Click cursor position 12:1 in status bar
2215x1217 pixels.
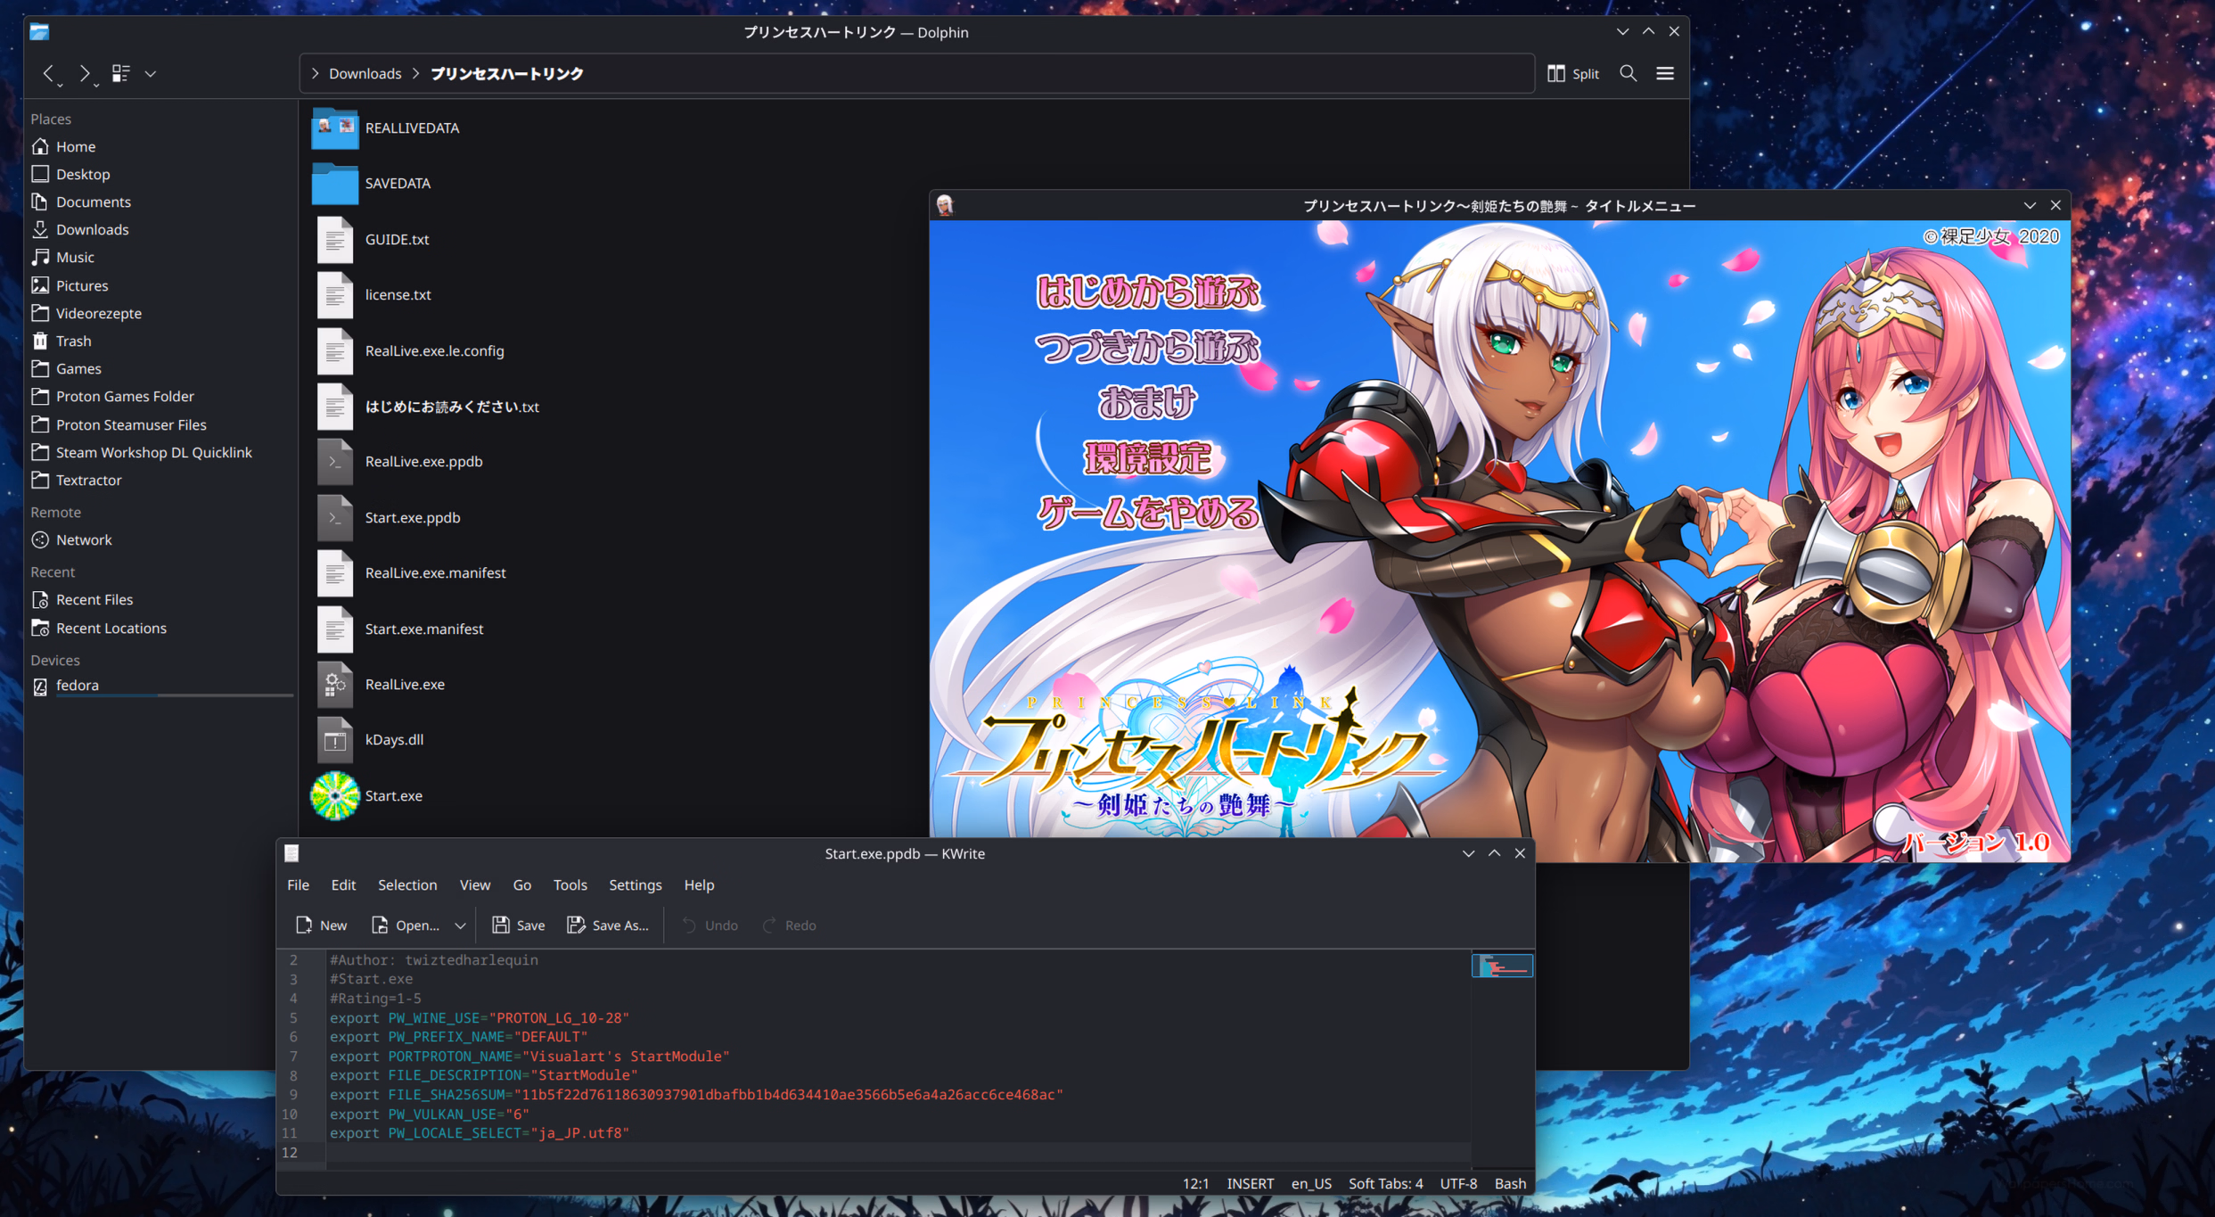1195,1183
